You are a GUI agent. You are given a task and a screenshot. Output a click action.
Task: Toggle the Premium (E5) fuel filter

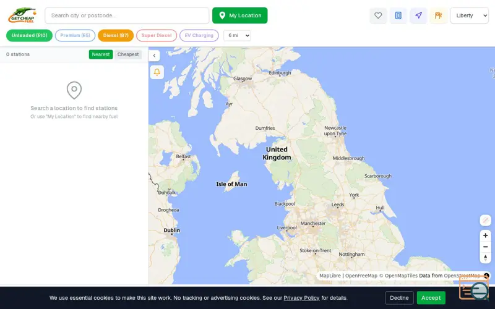tap(75, 35)
